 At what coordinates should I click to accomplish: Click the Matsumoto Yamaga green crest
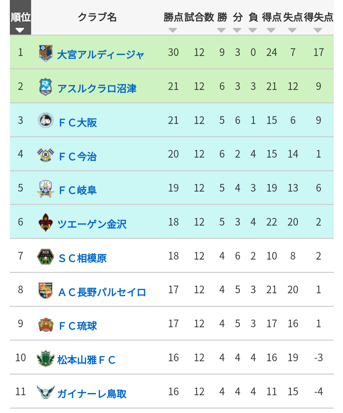[x=46, y=358]
